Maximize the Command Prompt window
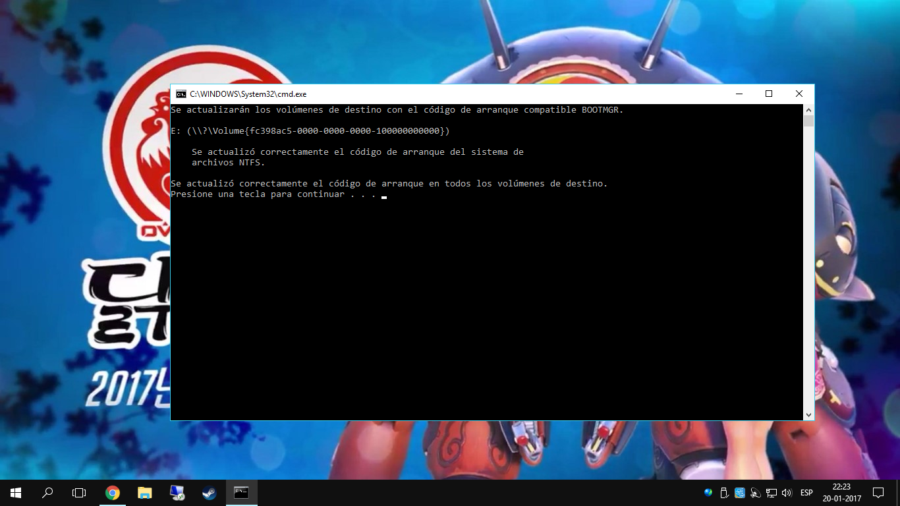900x506 pixels. pos(768,94)
